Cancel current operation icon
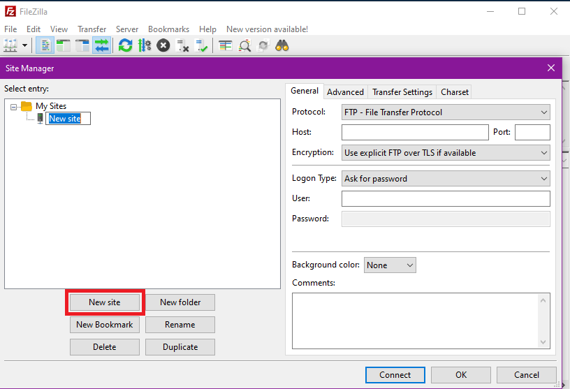 click(163, 46)
